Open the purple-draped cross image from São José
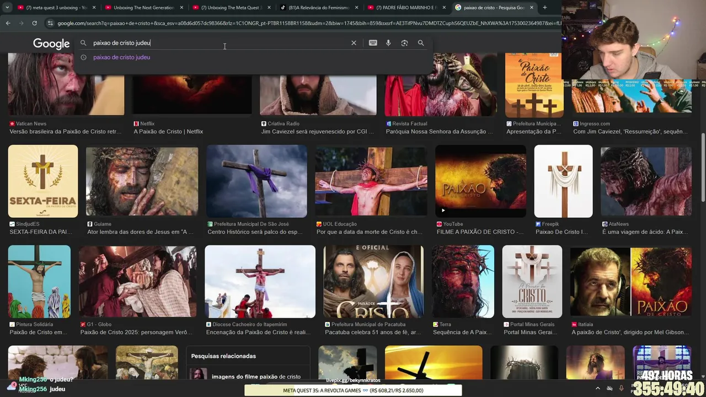This screenshot has width=706, height=397. (256, 181)
